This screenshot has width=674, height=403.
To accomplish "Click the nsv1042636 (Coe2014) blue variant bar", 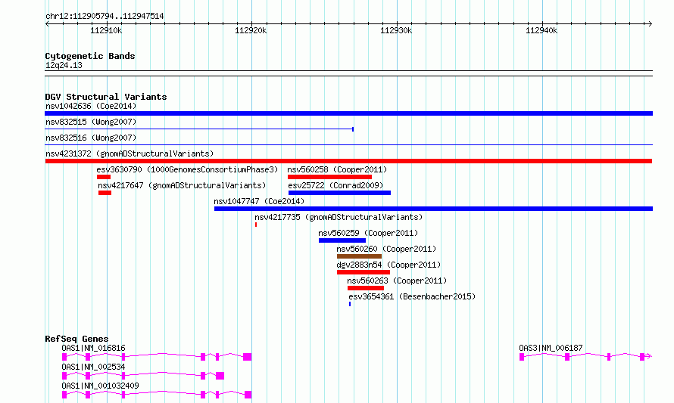I will tap(348, 113).
